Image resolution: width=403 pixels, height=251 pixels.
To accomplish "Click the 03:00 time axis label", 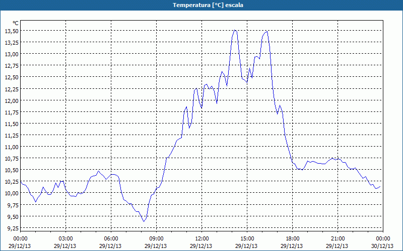I will click(x=66, y=239).
